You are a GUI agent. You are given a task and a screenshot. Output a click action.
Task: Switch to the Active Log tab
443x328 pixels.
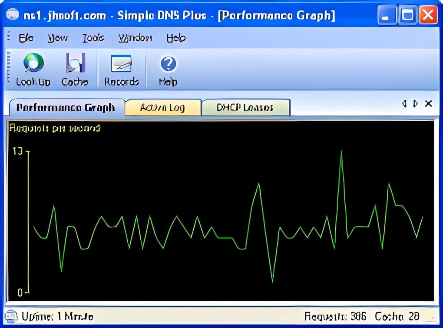point(163,107)
